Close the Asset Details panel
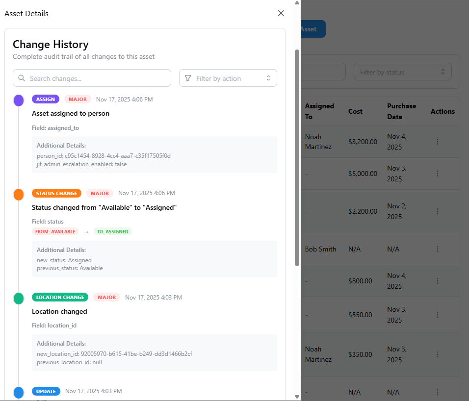The height and width of the screenshot is (401, 469). point(281,13)
